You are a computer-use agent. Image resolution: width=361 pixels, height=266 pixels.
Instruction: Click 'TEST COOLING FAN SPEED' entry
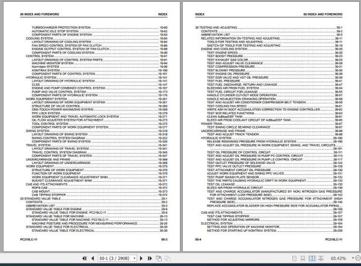[227, 106]
